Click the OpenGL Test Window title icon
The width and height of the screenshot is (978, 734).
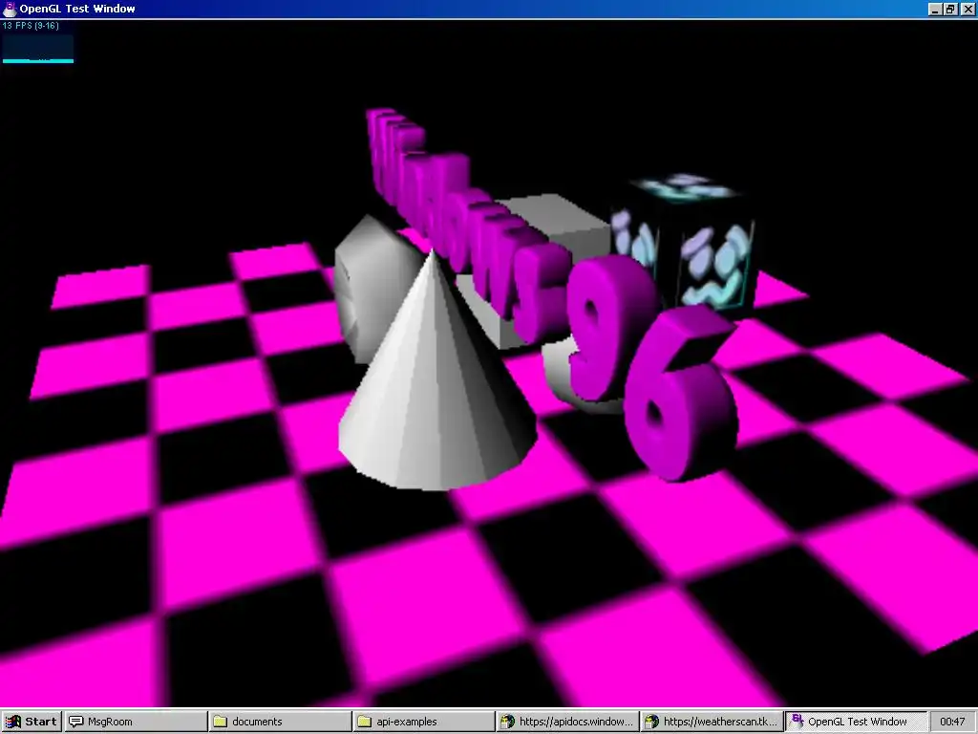pyautogui.click(x=10, y=9)
